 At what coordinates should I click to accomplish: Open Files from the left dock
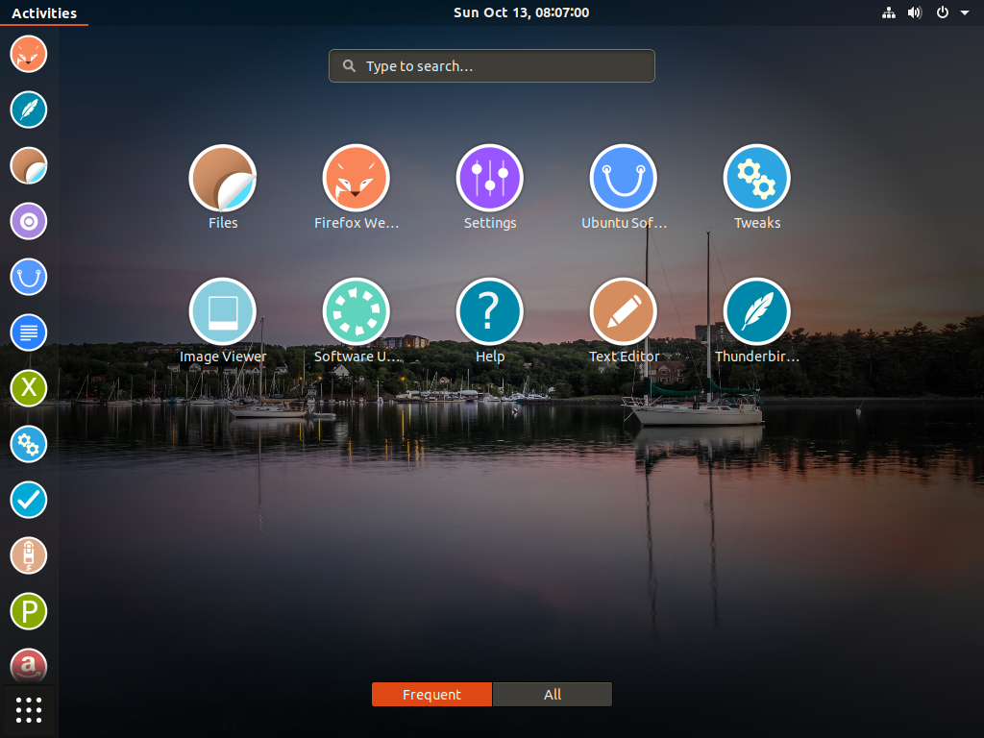click(x=28, y=165)
